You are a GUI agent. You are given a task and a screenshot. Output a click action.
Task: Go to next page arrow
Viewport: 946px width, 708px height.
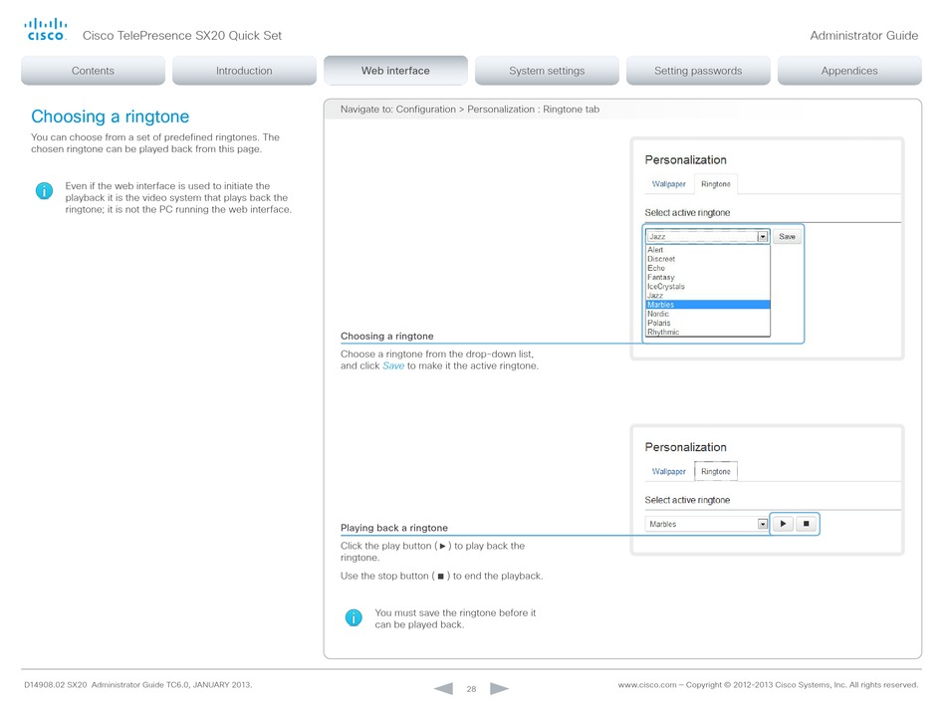tap(499, 688)
